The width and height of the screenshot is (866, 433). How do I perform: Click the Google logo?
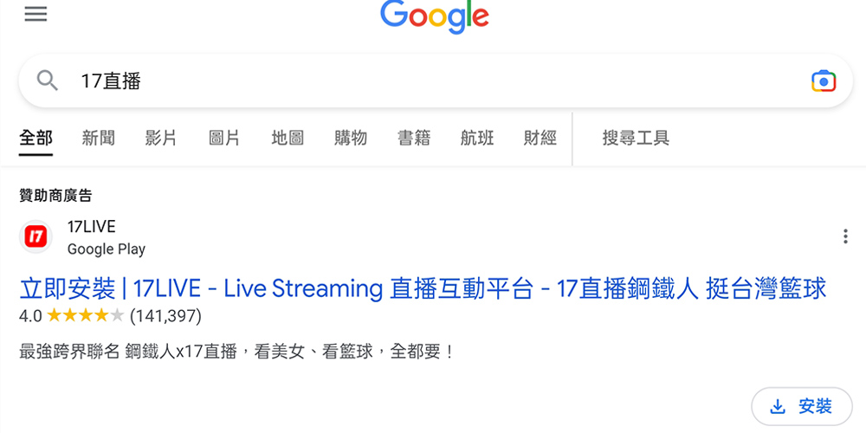click(x=434, y=17)
